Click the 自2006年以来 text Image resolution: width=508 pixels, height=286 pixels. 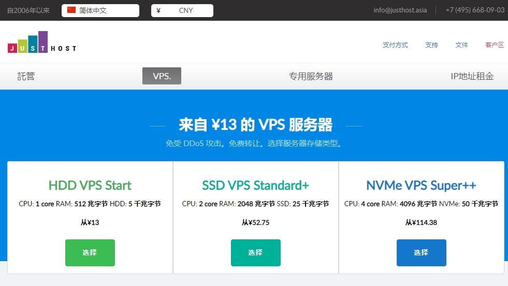(x=28, y=10)
